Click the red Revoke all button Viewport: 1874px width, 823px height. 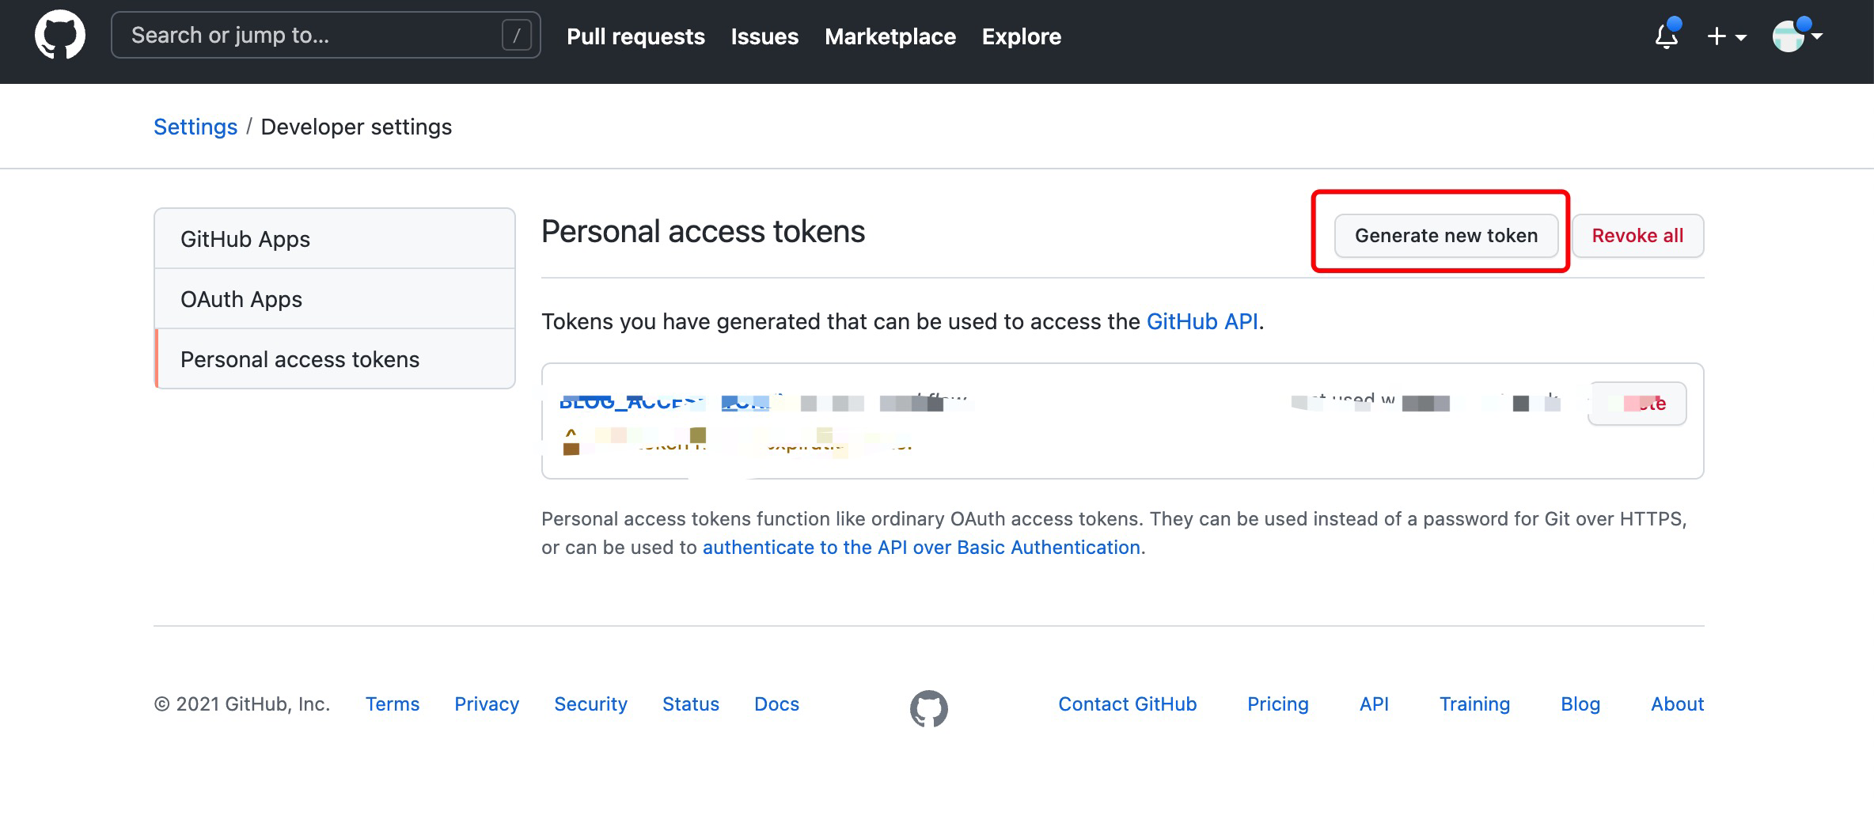tap(1637, 236)
